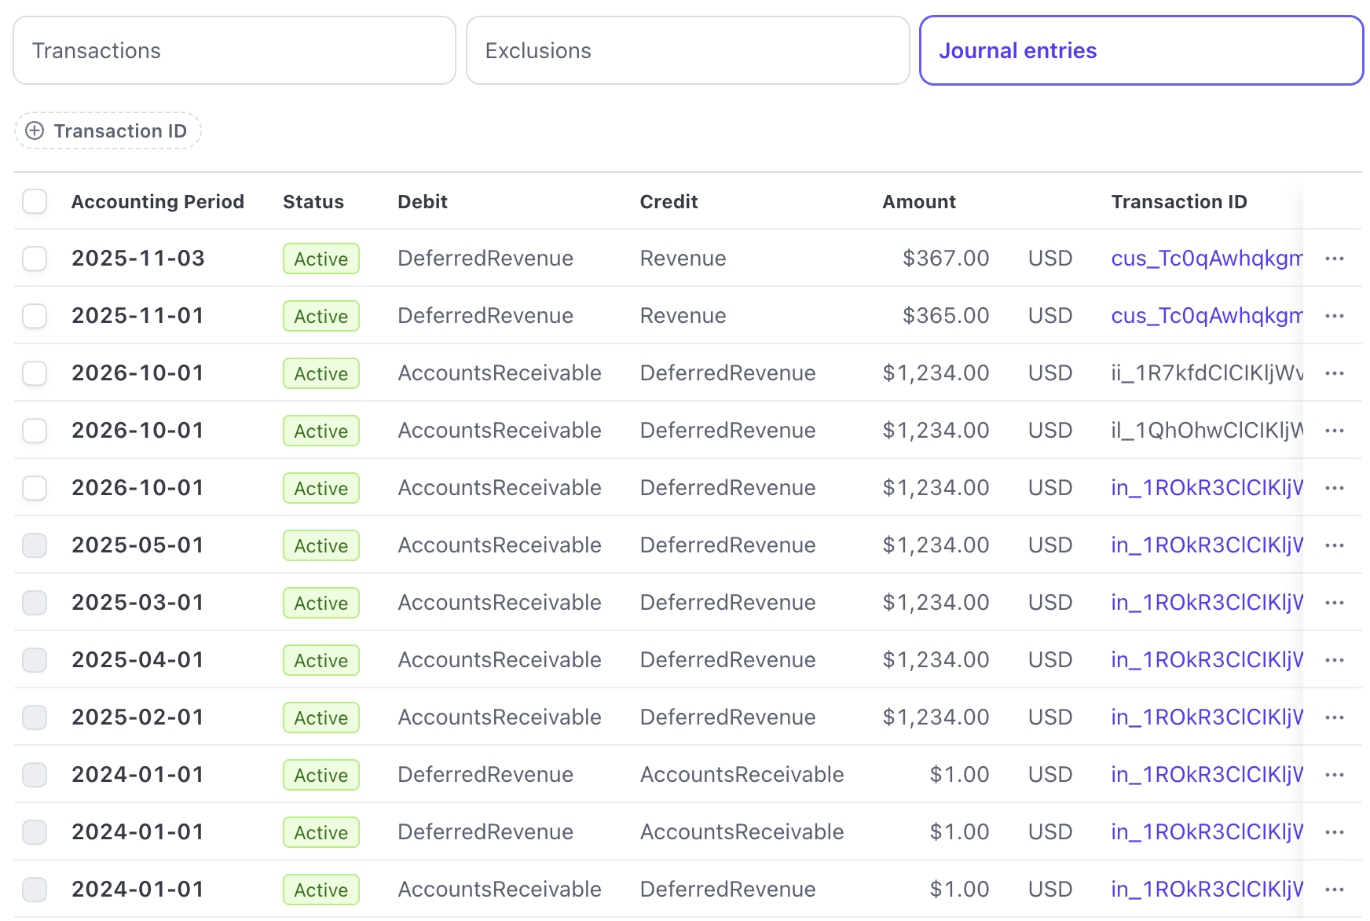Click the Accounting Period column header
This screenshot has width=1370, height=921.
[157, 202]
